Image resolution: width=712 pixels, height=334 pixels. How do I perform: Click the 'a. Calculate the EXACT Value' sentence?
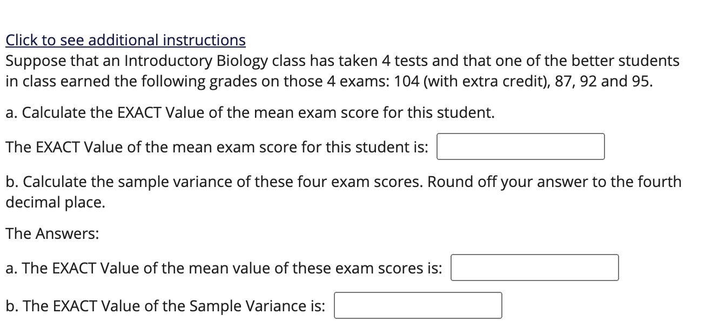coord(250,113)
